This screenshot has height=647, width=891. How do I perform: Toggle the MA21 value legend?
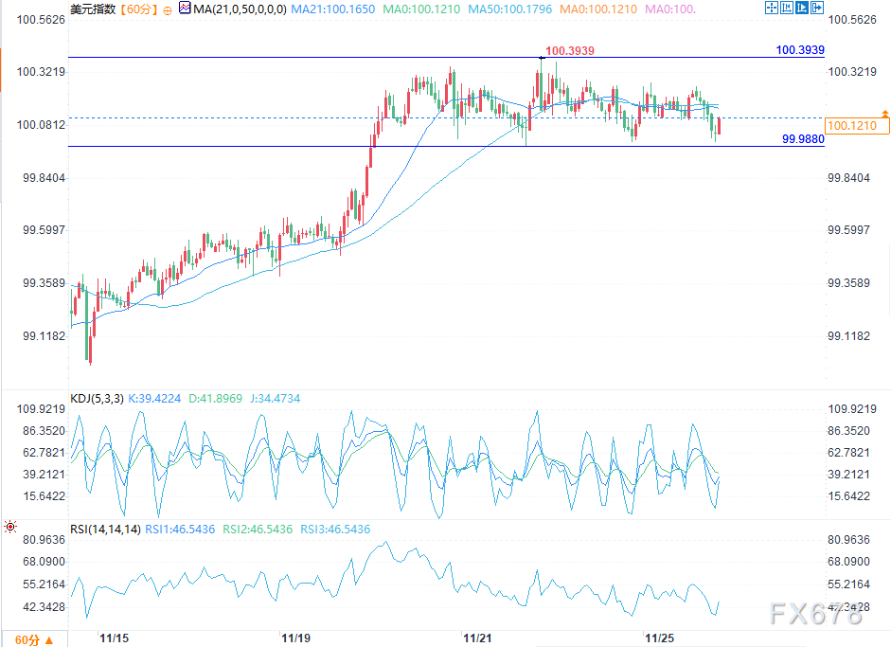tap(332, 9)
